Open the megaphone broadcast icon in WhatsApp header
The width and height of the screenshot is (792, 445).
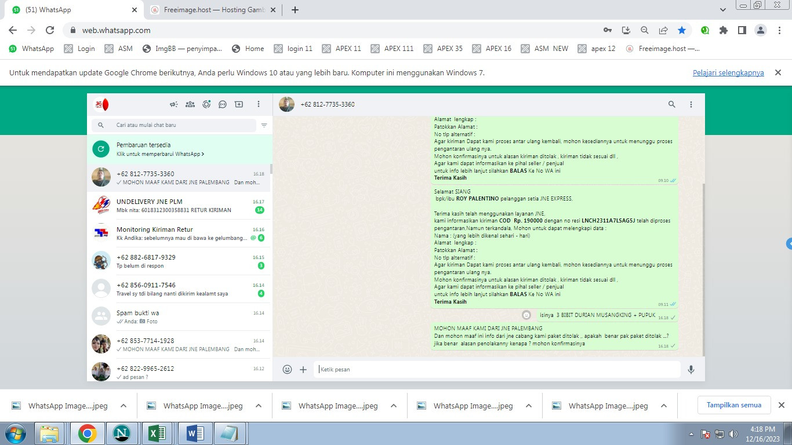pos(173,104)
